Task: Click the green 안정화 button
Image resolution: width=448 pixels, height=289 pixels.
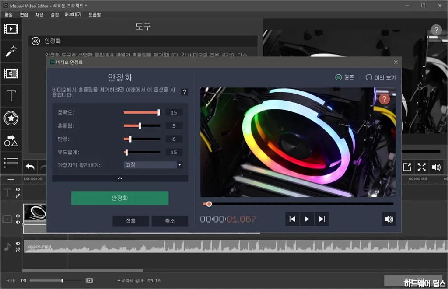Action: click(120, 198)
